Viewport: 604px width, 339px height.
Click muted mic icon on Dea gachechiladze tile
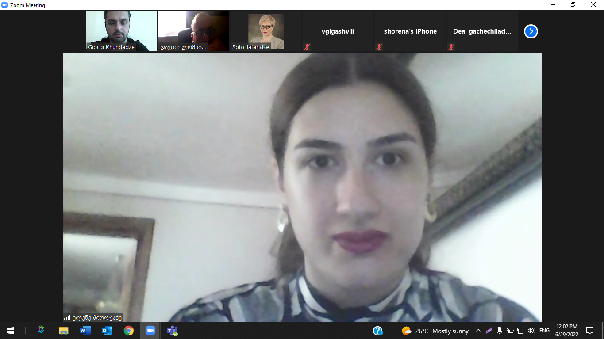coord(451,47)
